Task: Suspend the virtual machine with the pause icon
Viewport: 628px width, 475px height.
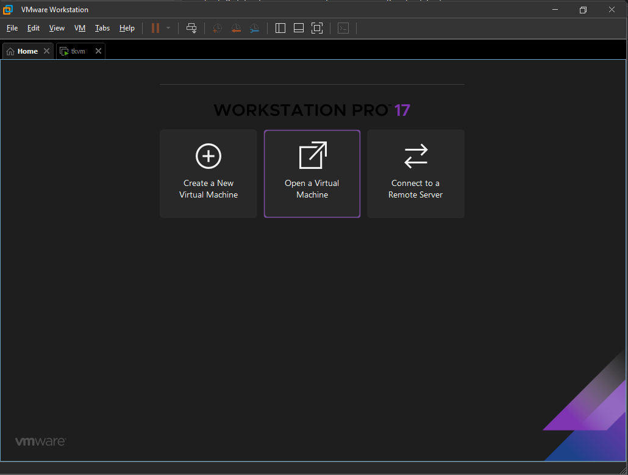Action: [x=155, y=28]
